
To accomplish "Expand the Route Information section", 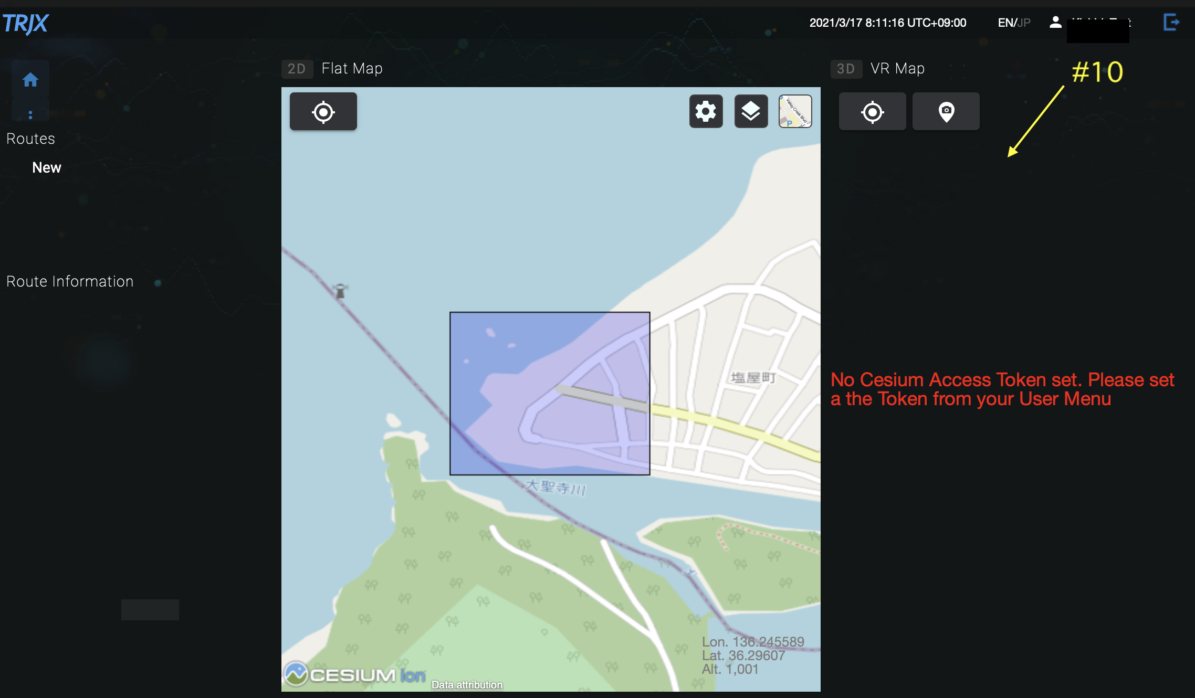I will coord(70,282).
